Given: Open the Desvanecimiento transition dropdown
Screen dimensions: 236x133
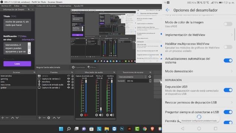Looking at the screenshot, I should click(132, 77).
